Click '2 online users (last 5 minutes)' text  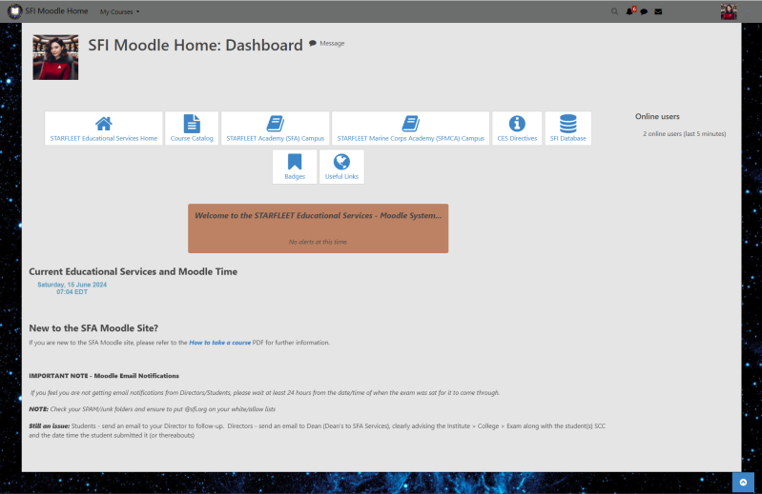click(684, 134)
